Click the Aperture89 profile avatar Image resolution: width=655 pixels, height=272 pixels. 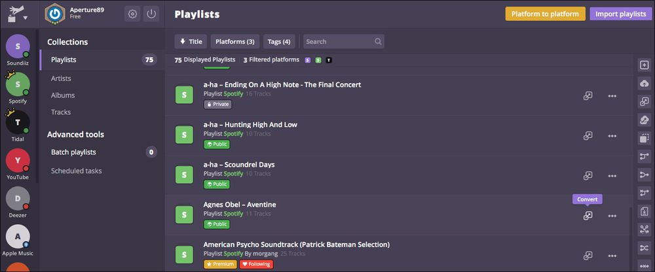55,14
